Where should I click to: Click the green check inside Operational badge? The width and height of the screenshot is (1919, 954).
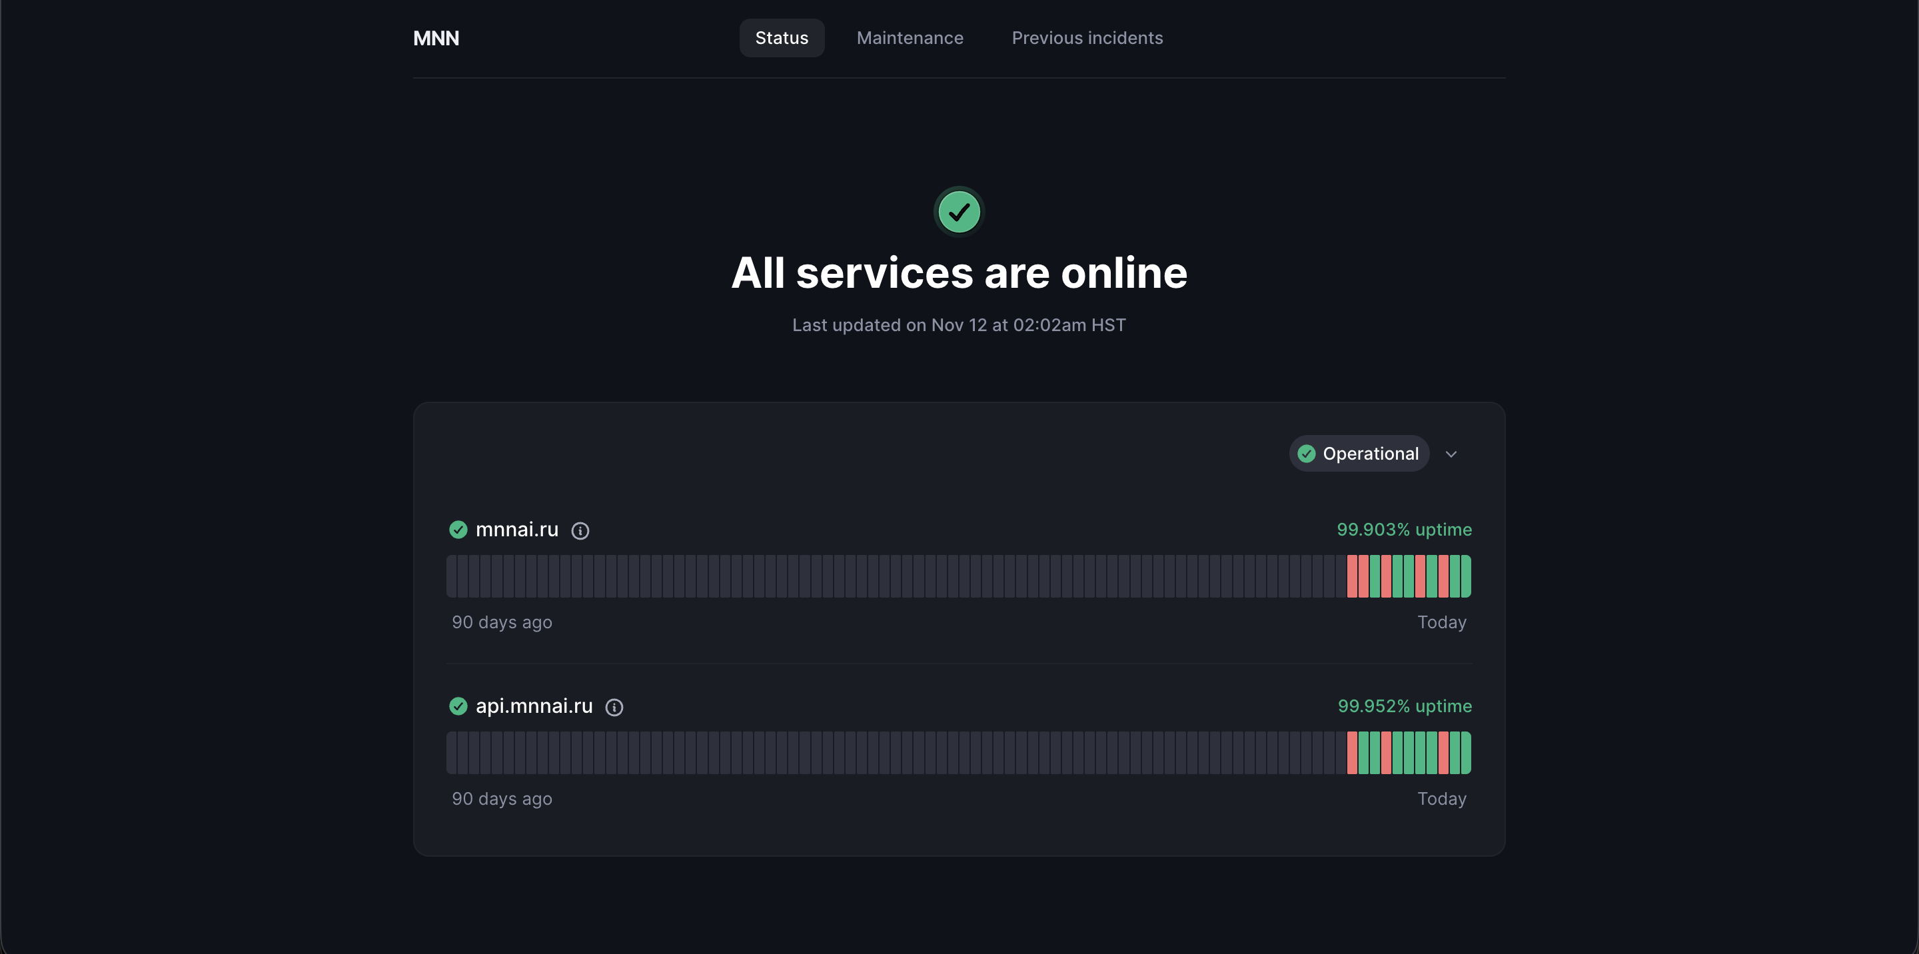(1306, 454)
